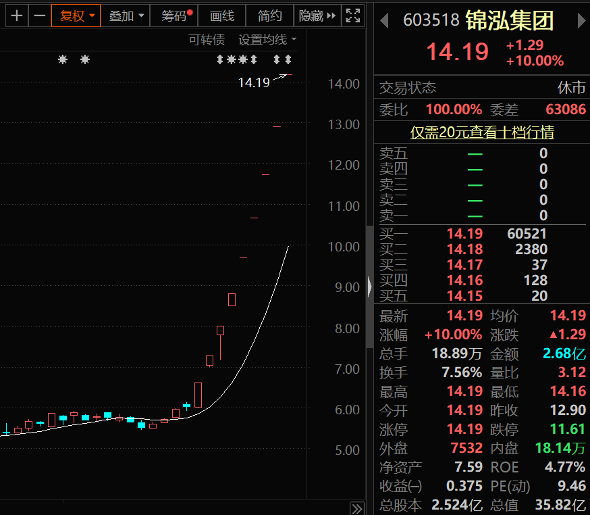Click ROE value 4.77%
Image resolution: width=590 pixels, height=515 pixels.
[x=565, y=467]
